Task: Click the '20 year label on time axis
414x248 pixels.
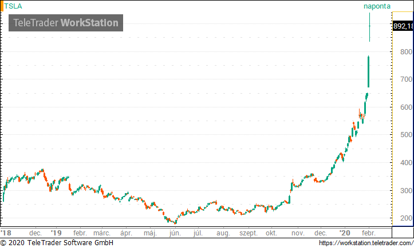Action: 345,233
